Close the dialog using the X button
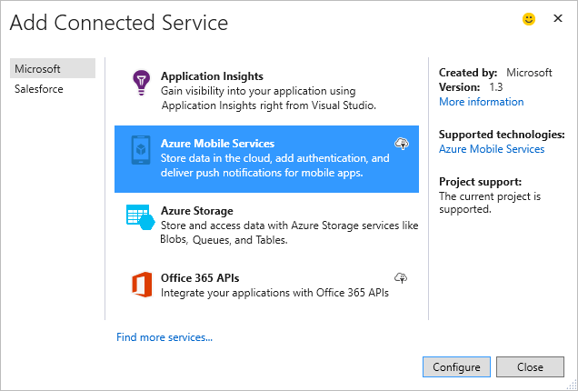 (558, 19)
